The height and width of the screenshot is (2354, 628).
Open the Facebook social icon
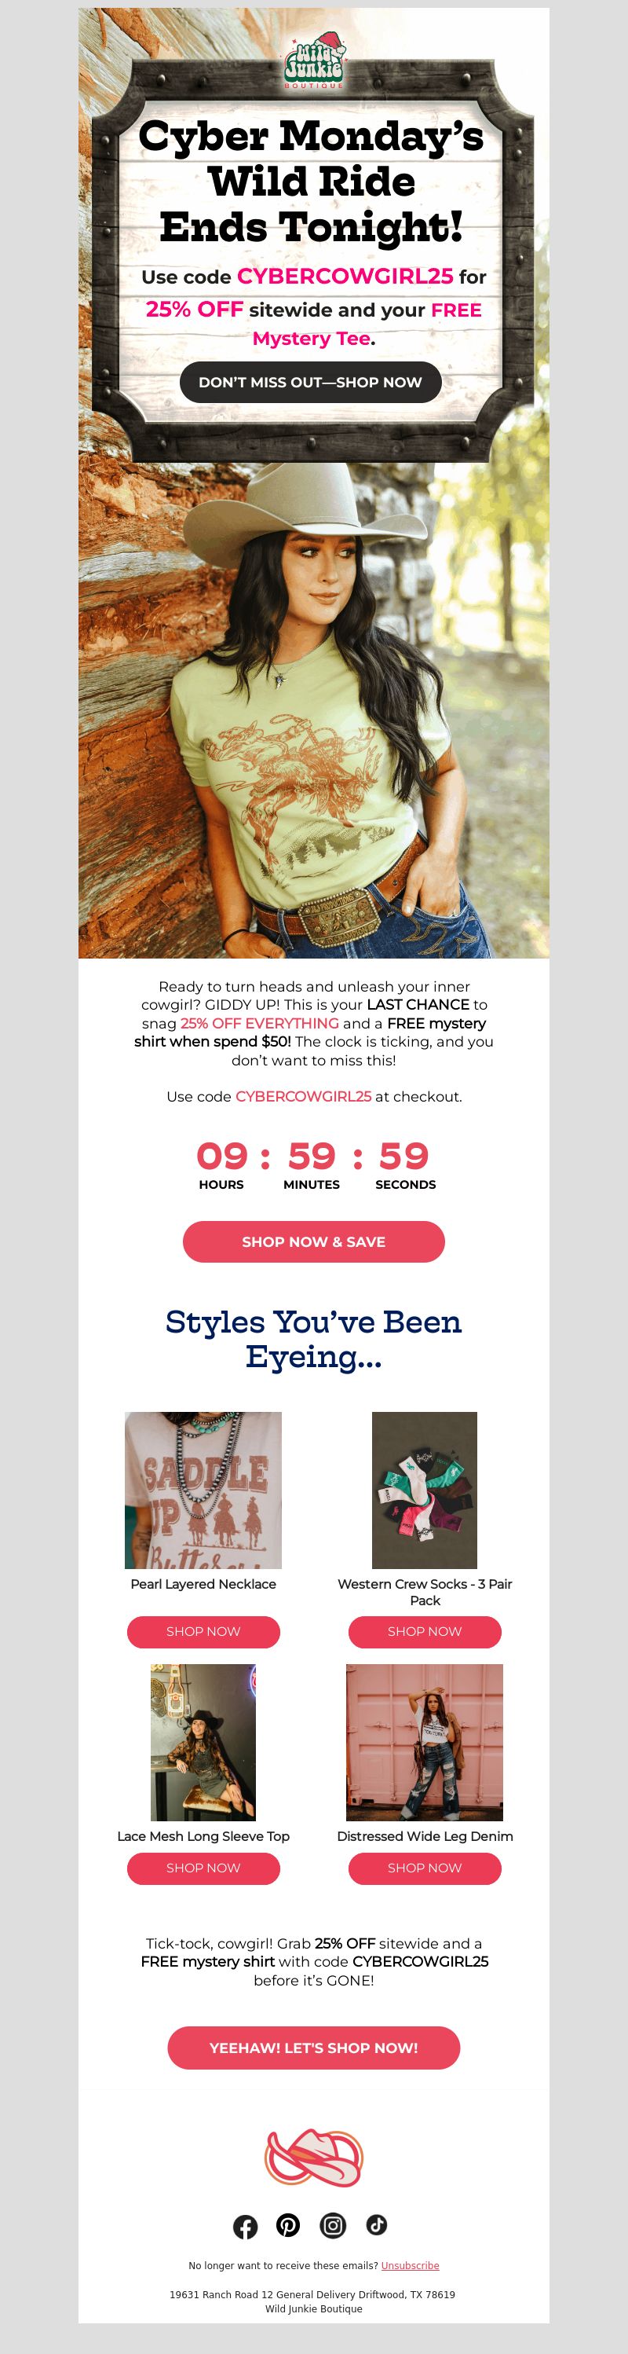click(245, 2226)
